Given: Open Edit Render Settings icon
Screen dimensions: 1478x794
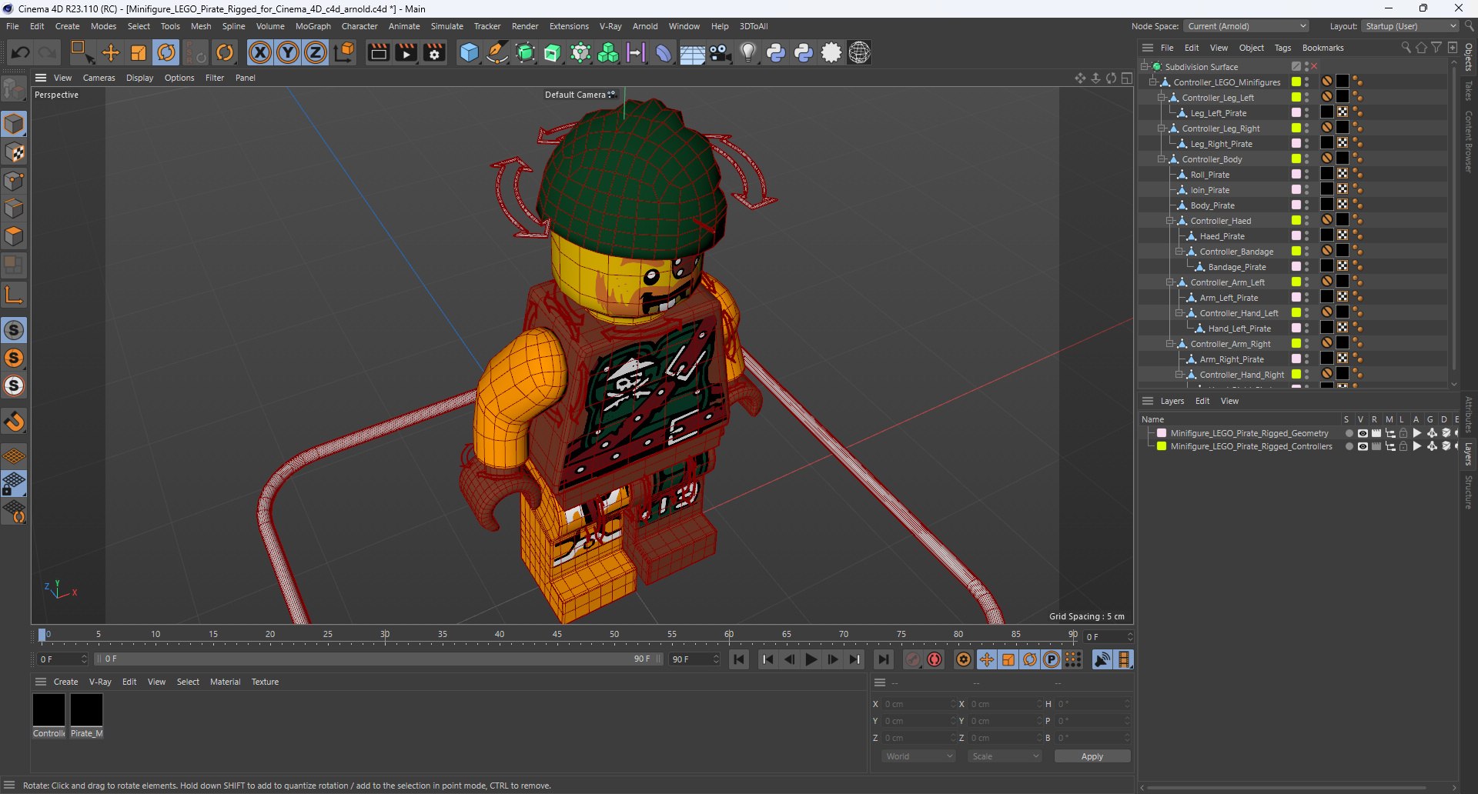Looking at the screenshot, I should tap(435, 53).
